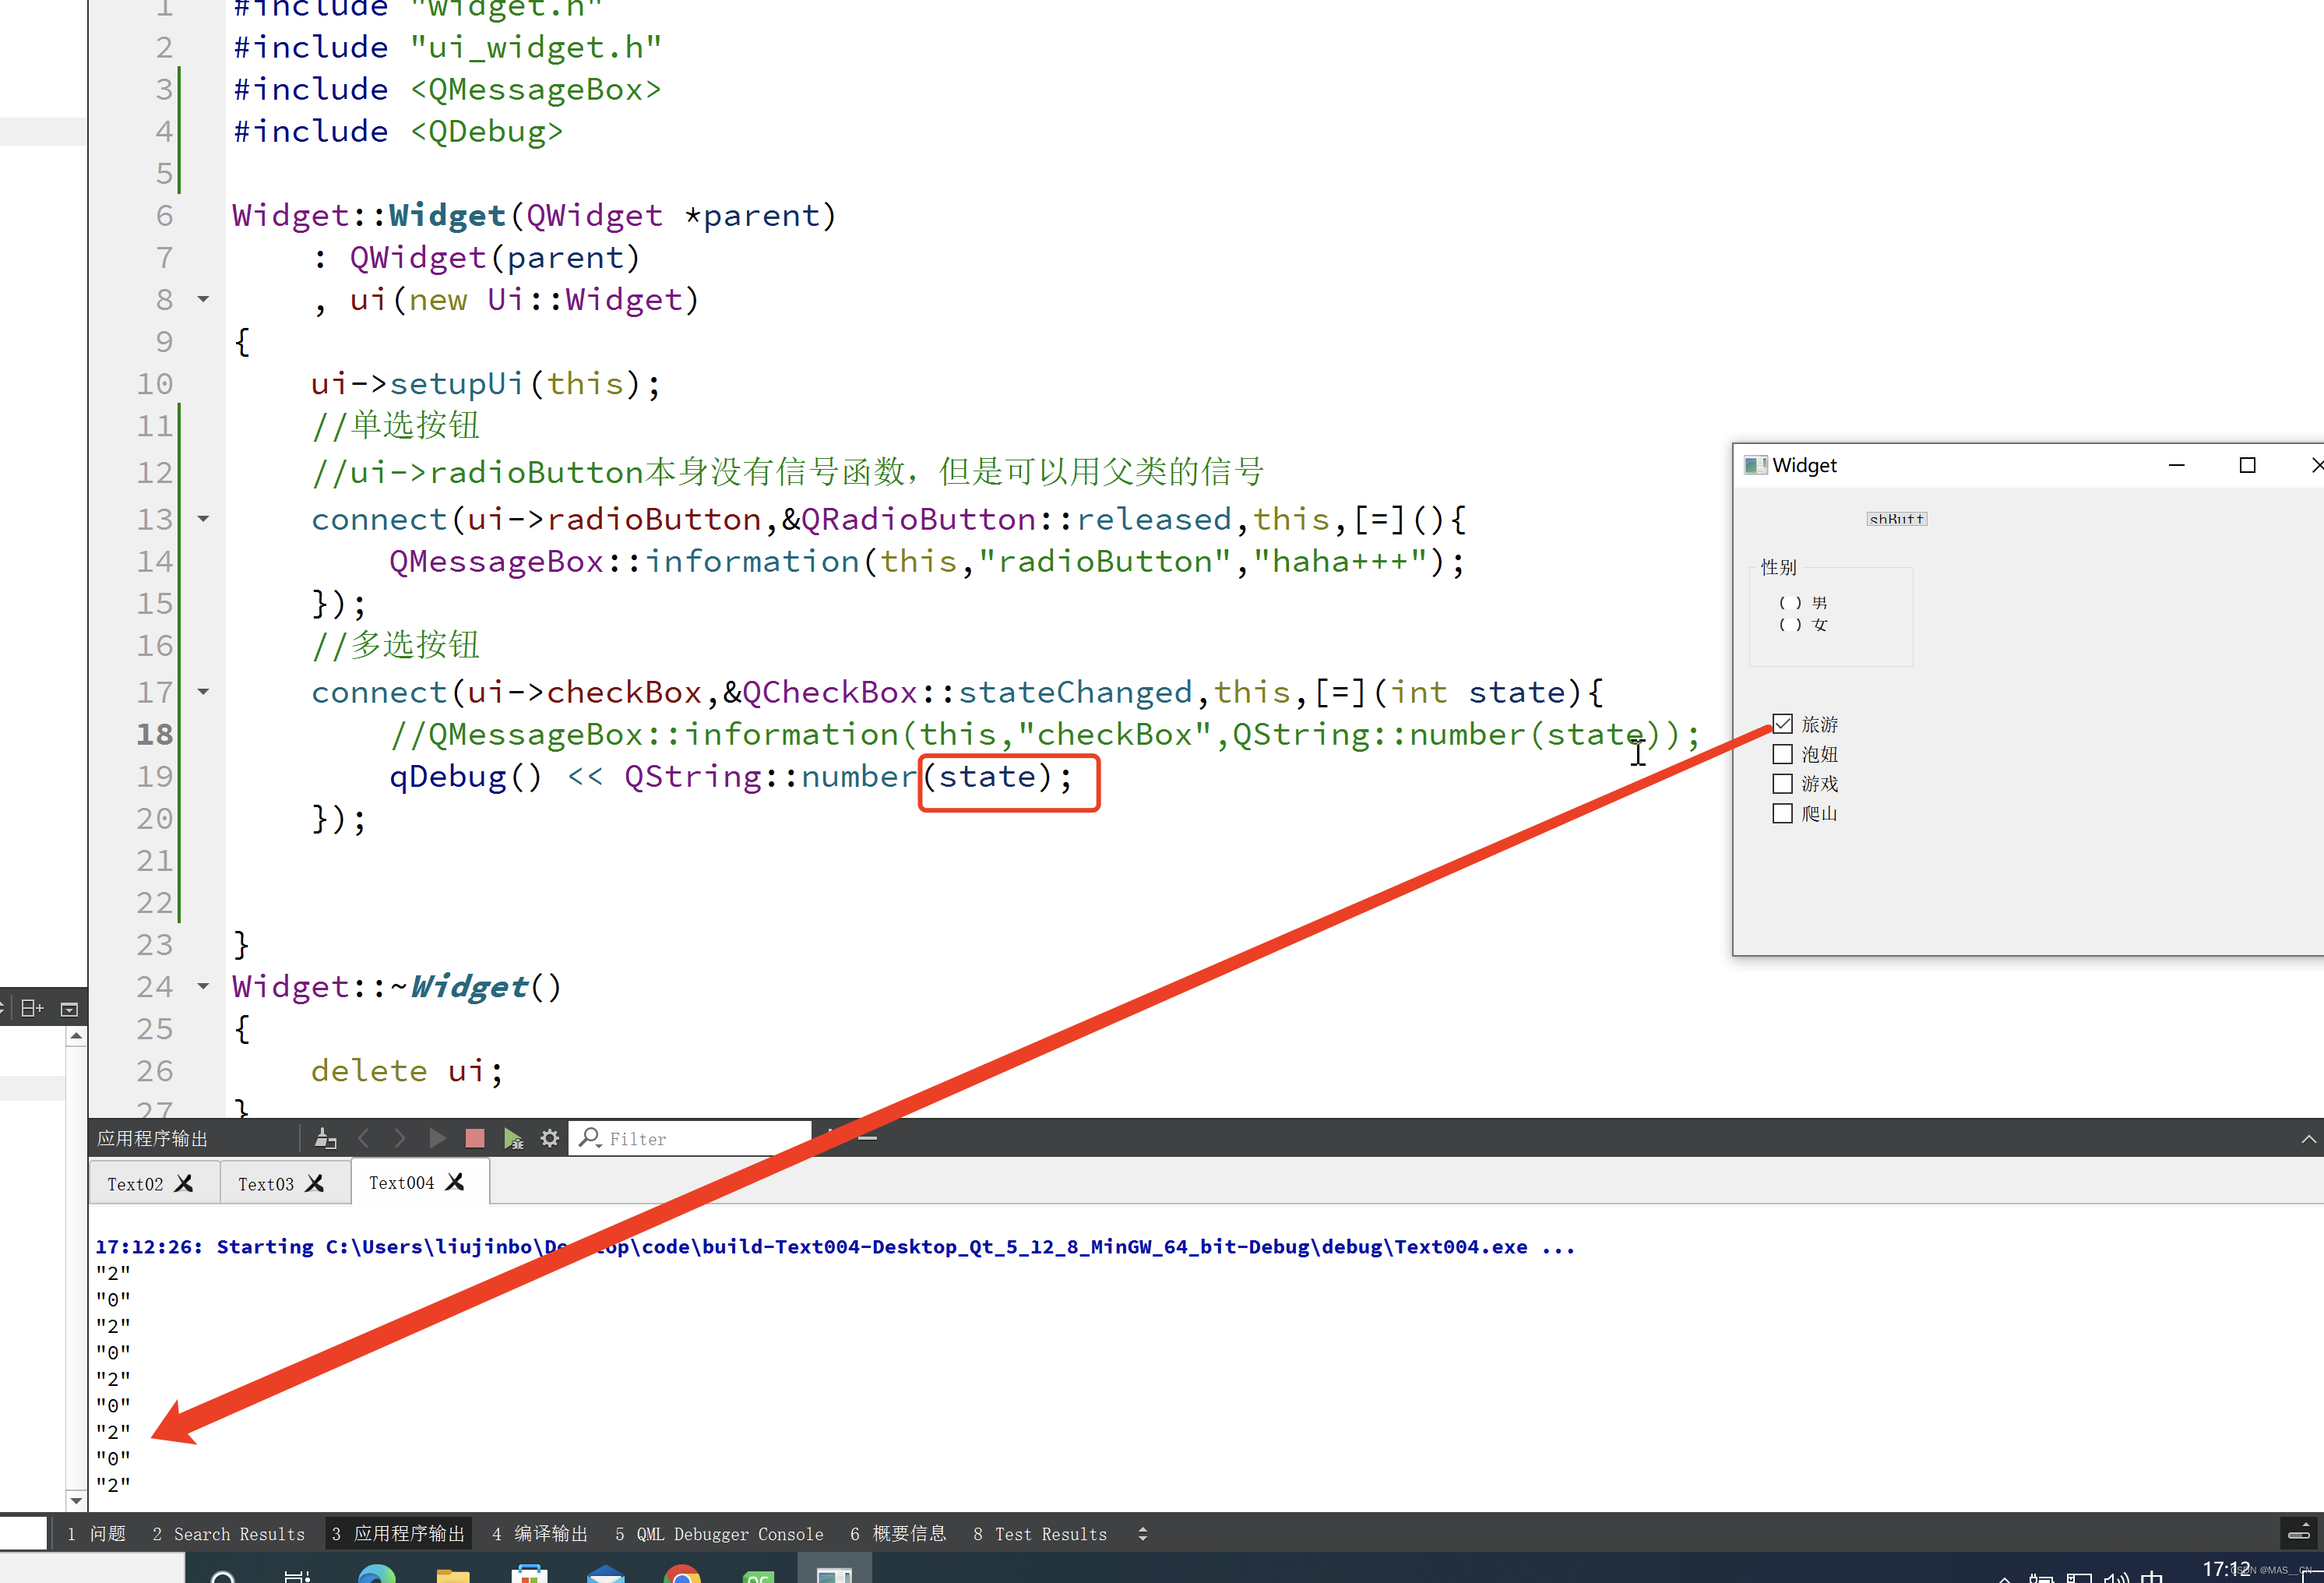Viewport: 2324px width, 1583px height.
Task: Enable the 爬山 checkbox
Action: click(1782, 814)
